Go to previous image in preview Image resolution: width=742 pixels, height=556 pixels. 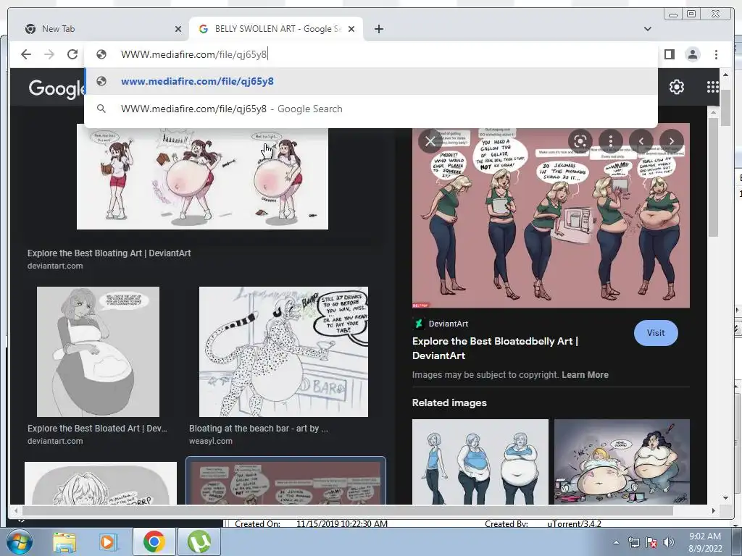coord(641,141)
